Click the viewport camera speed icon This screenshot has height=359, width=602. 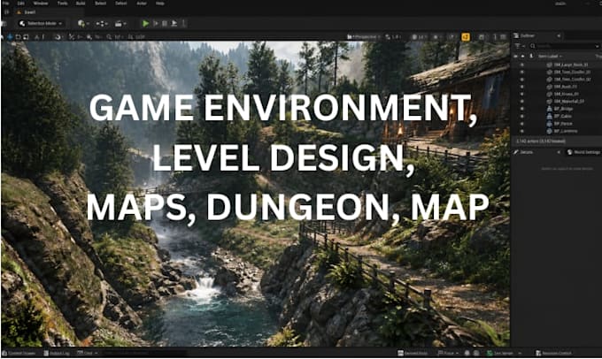pyautogui.click(x=388, y=37)
